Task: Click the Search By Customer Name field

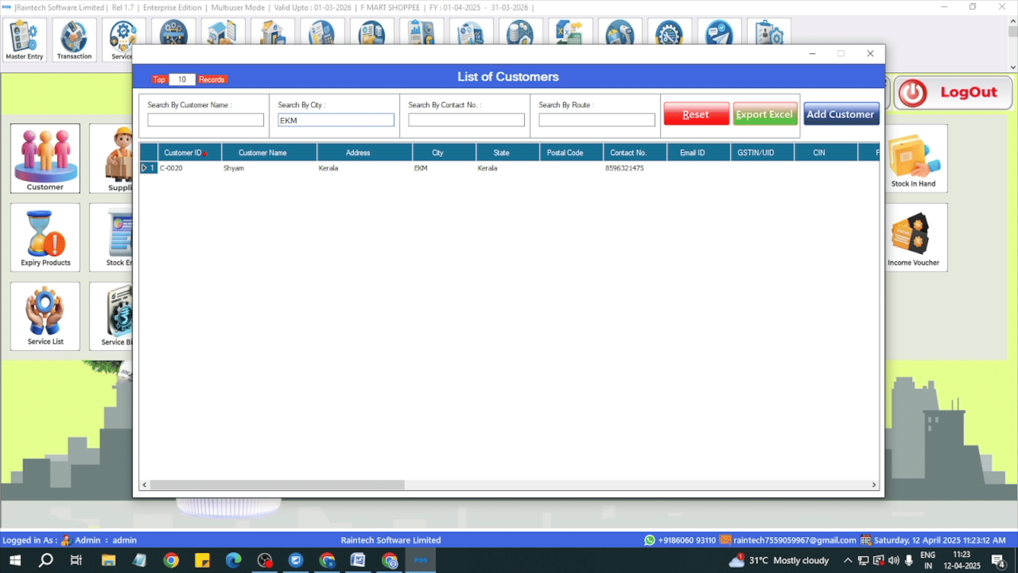Action: (x=206, y=120)
